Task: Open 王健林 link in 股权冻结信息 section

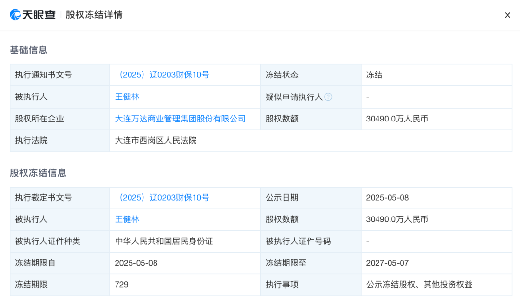Action: point(127,219)
